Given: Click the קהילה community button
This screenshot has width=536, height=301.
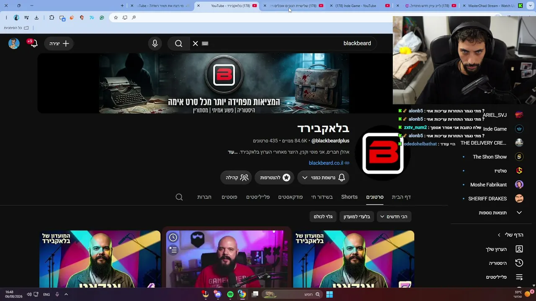Looking at the screenshot, I should coord(236,178).
